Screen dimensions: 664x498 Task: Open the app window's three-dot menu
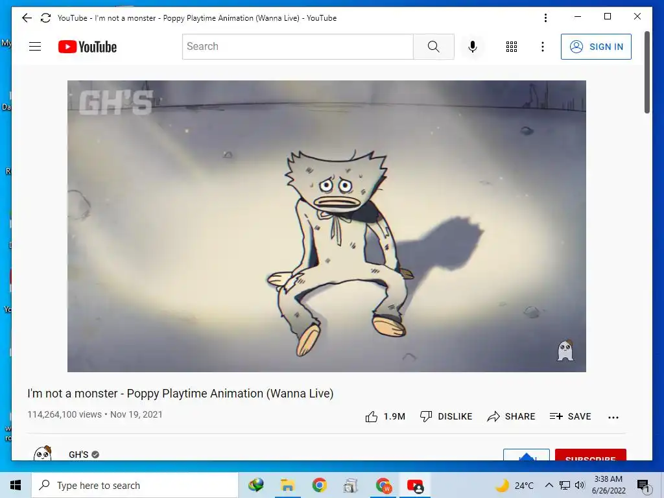[x=545, y=18]
